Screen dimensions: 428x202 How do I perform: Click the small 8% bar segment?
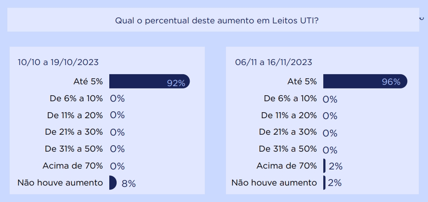[x=113, y=183]
